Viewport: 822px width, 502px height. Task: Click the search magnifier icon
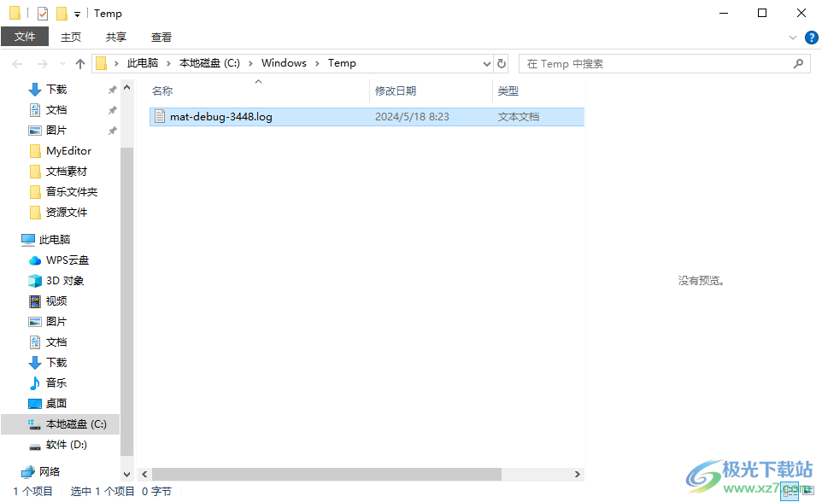(798, 64)
